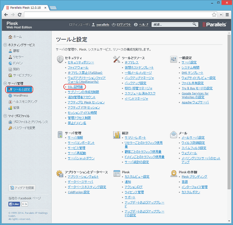This screenshot has width=233, height=225.
Task: Open the ライセンス管理 link
Action: pos(134,192)
